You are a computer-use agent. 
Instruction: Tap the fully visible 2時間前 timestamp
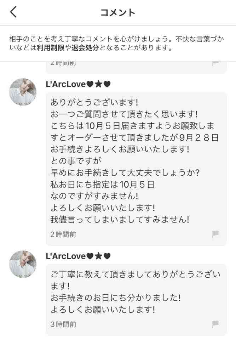click(x=63, y=234)
